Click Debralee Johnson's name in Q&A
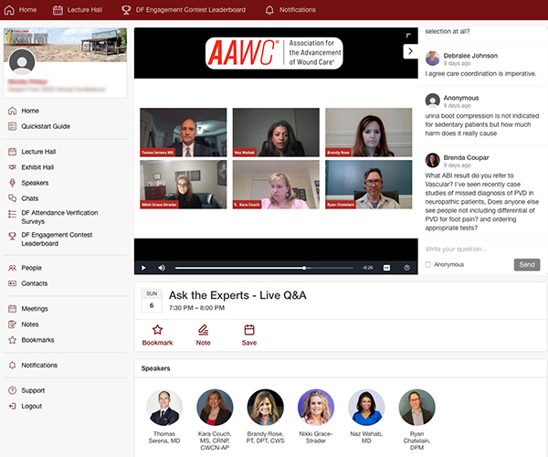This screenshot has width=548, height=457. click(470, 56)
